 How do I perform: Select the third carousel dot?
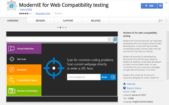(x=63, y=27)
